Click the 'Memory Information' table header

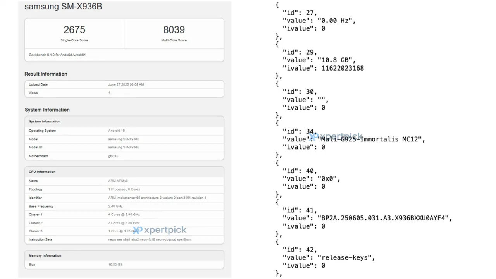(45, 256)
